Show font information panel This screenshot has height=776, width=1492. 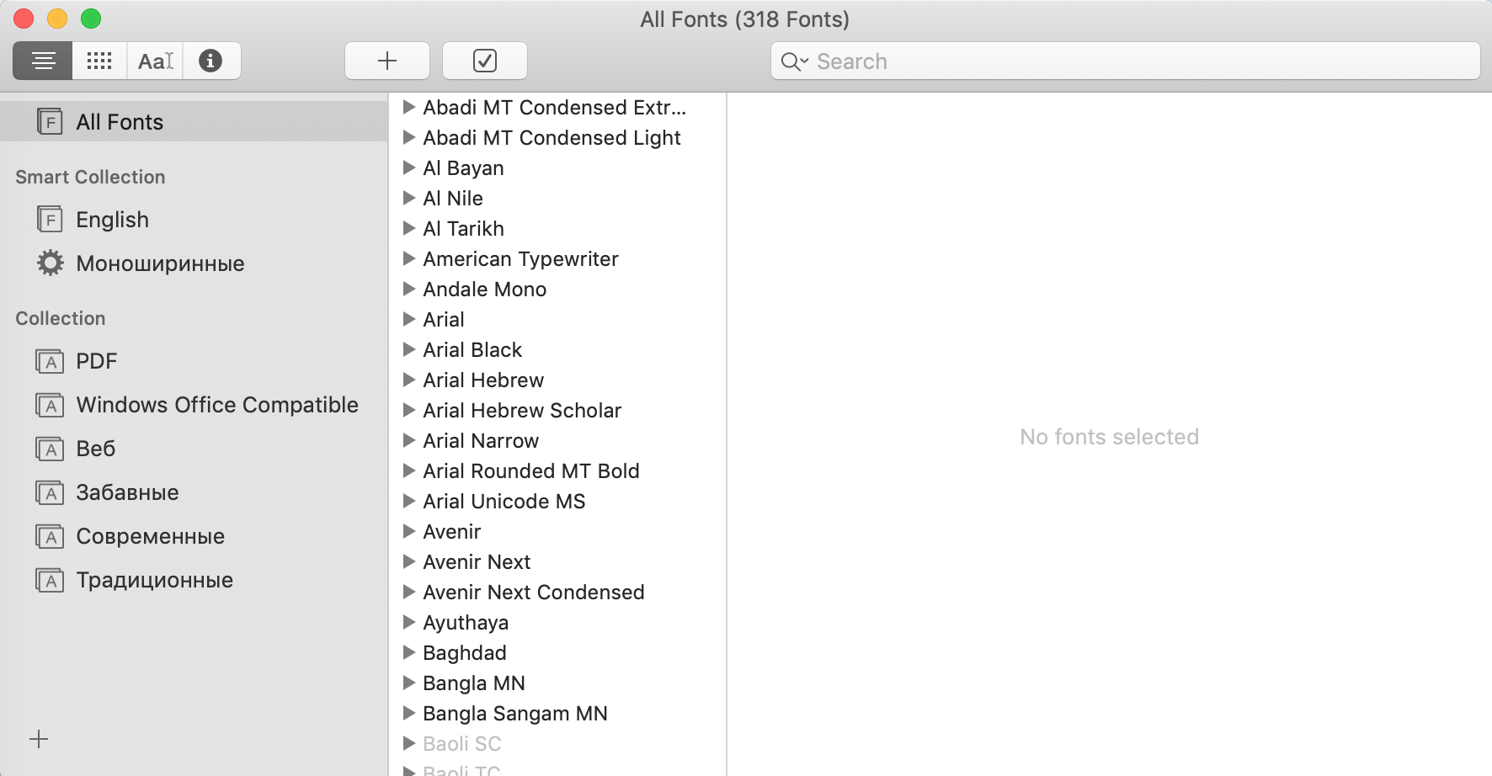(210, 61)
